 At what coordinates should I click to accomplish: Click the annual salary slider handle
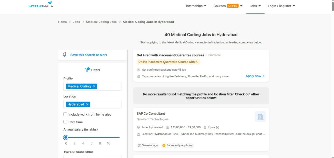pos(66,137)
